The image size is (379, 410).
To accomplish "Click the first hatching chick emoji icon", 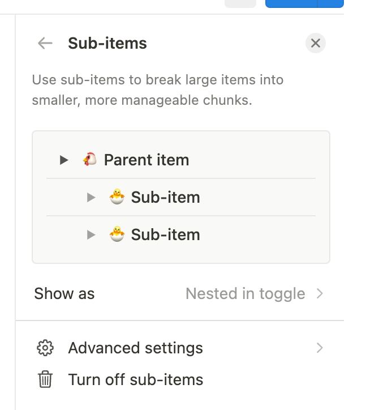I will 117,197.
